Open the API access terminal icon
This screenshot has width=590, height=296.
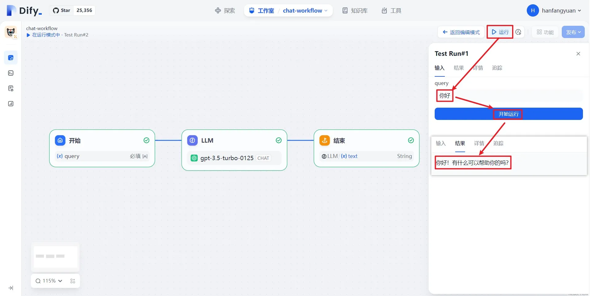(x=11, y=73)
